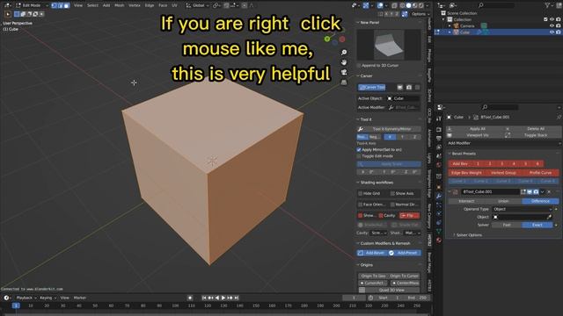
Task: Select edge select mode icon
Action: pyautogui.click(x=61, y=5)
